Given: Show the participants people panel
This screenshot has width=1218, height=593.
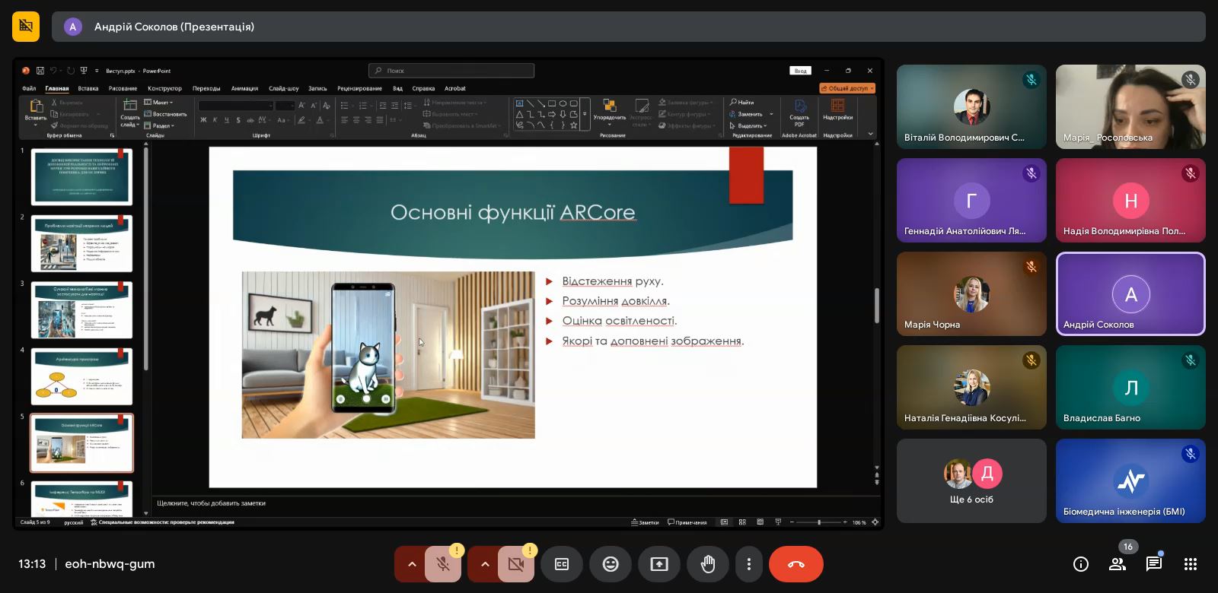Looking at the screenshot, I should (x=1117, y=564).
